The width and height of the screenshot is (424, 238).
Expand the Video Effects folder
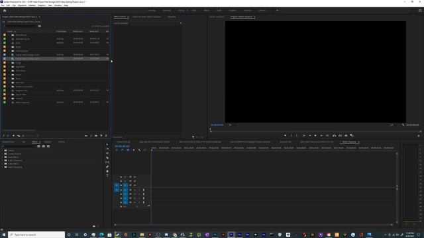pos(3,164)
